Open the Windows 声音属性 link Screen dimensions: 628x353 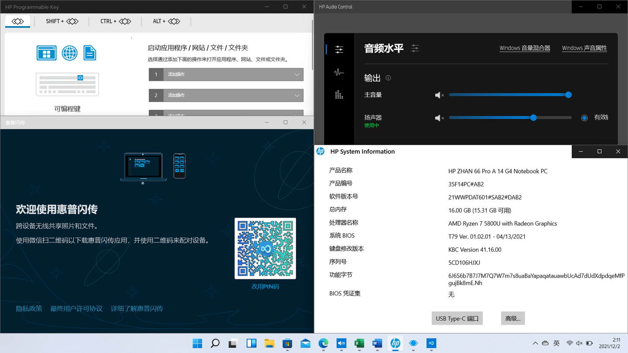pos(584,48)
